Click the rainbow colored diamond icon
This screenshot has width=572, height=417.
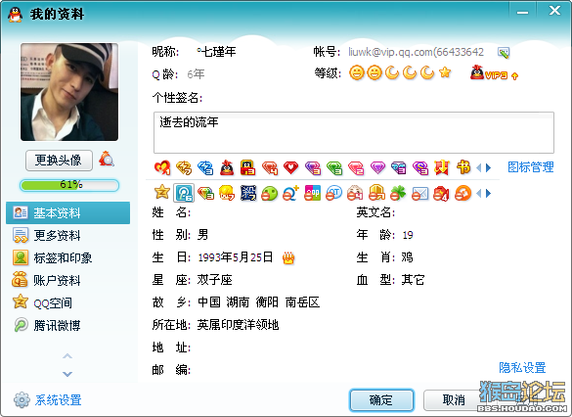coord(205,193)
